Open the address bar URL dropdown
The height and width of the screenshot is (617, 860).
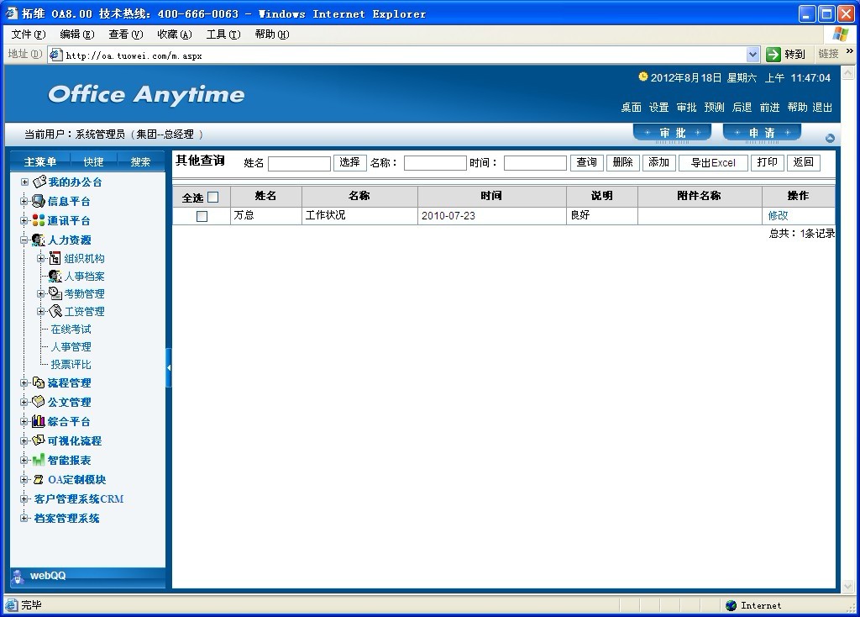click(752, 55)
